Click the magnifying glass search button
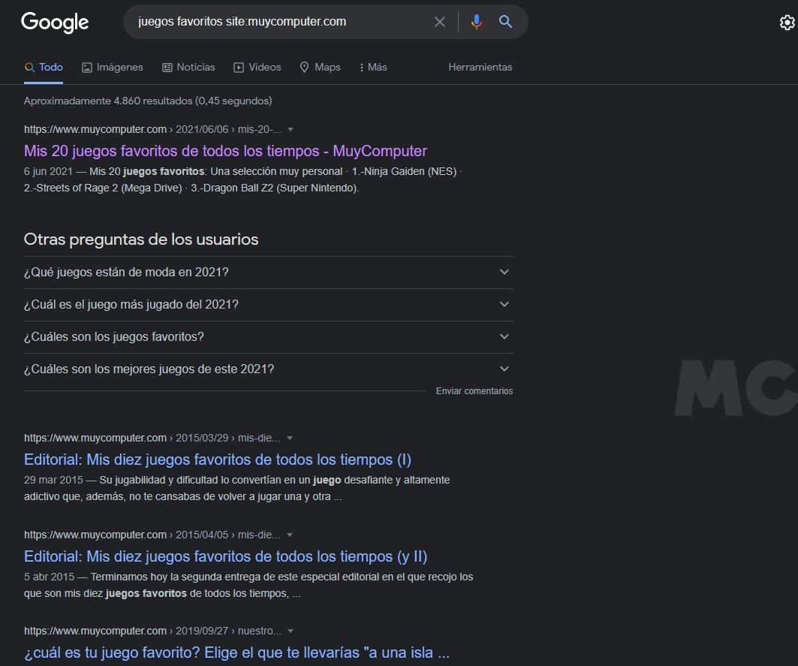 coord(505,22)
